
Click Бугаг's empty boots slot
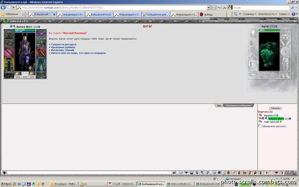(x=285, y=75)
